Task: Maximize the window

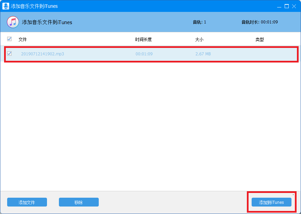Action: (287, 6)
